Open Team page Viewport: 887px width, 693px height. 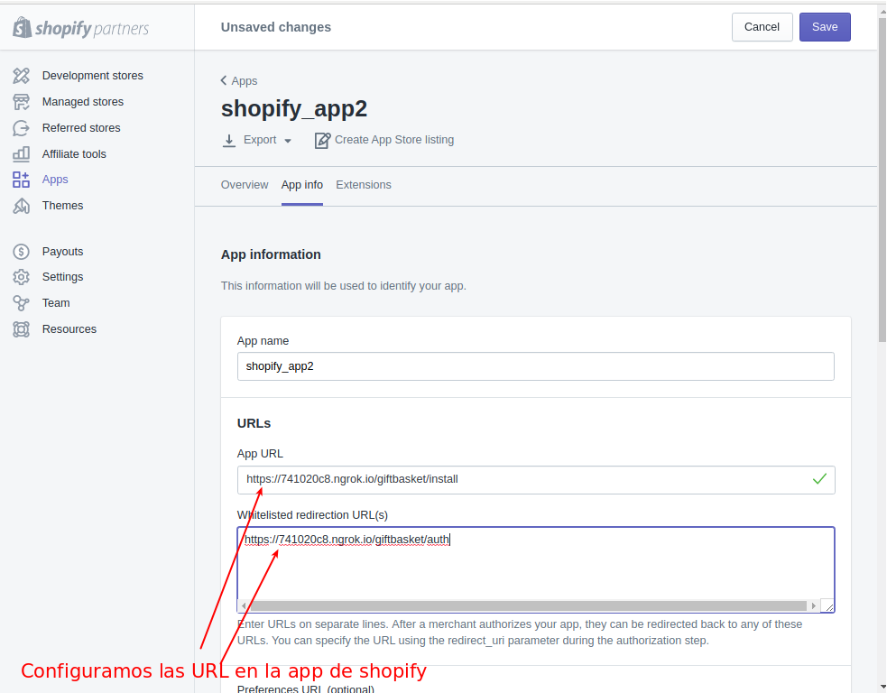point(56,302)
